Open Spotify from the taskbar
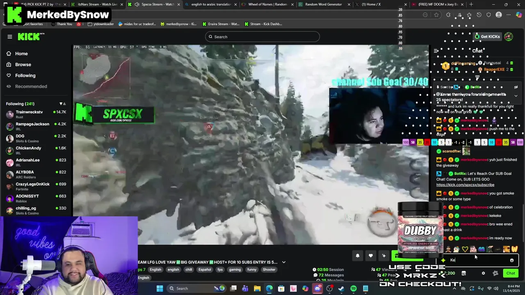Viewport: 525px width, 295px height. pos(354,288)
